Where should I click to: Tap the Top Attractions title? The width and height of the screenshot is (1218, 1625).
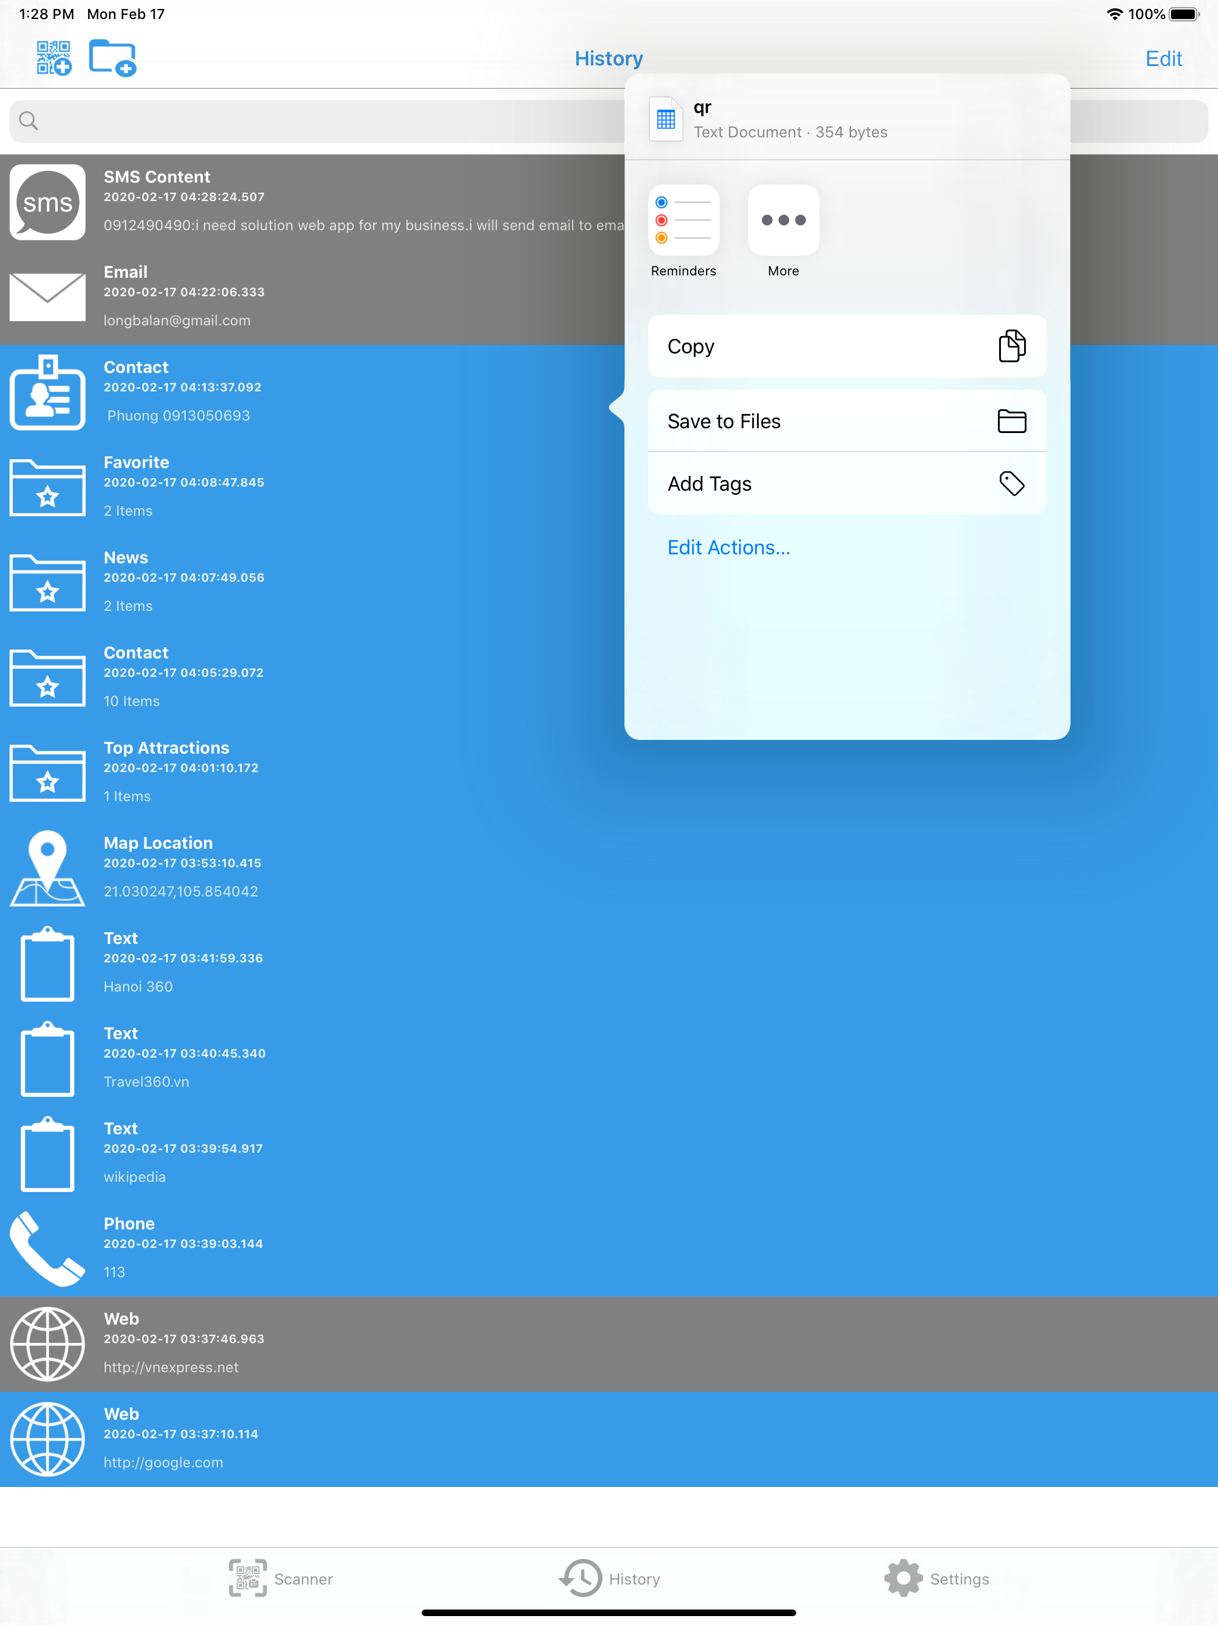point(166,748)
